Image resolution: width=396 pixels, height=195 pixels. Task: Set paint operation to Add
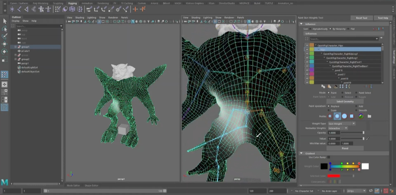(x=356, y=106)
